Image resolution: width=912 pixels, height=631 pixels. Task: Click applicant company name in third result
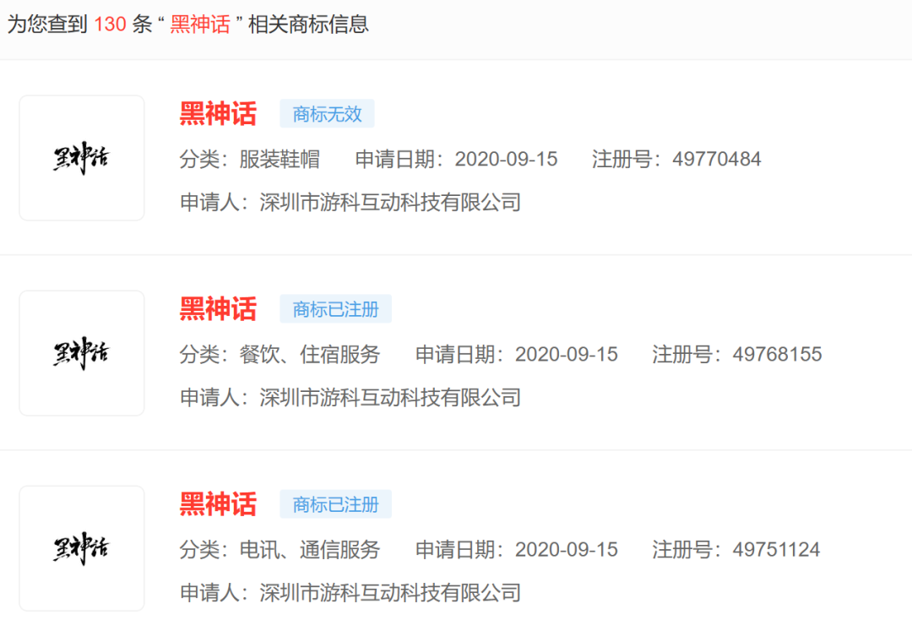coord(390,593)
